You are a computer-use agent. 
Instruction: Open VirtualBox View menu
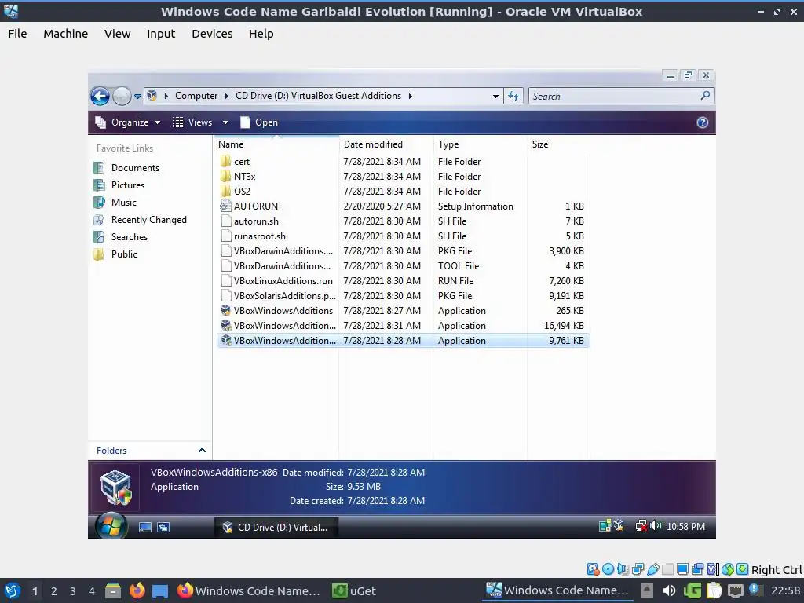(x=118, y=34)
